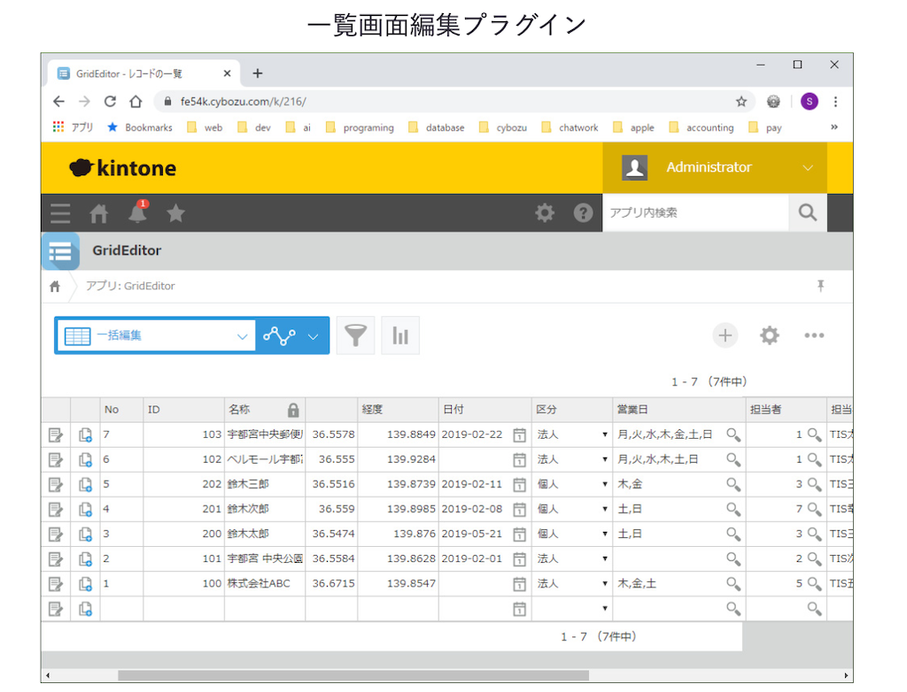Open the kintone home icon

(x=99, y=212)
